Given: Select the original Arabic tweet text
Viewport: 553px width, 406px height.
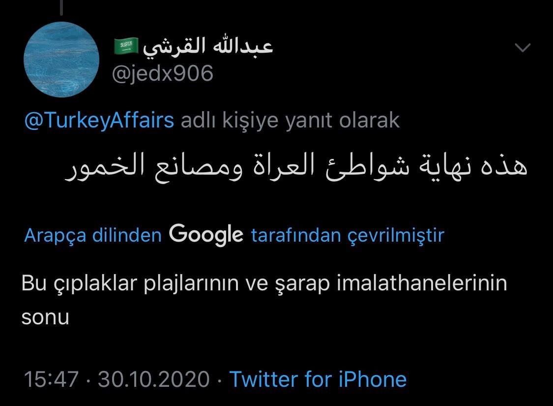Looking at the screenshot, I should pos(296,166).
